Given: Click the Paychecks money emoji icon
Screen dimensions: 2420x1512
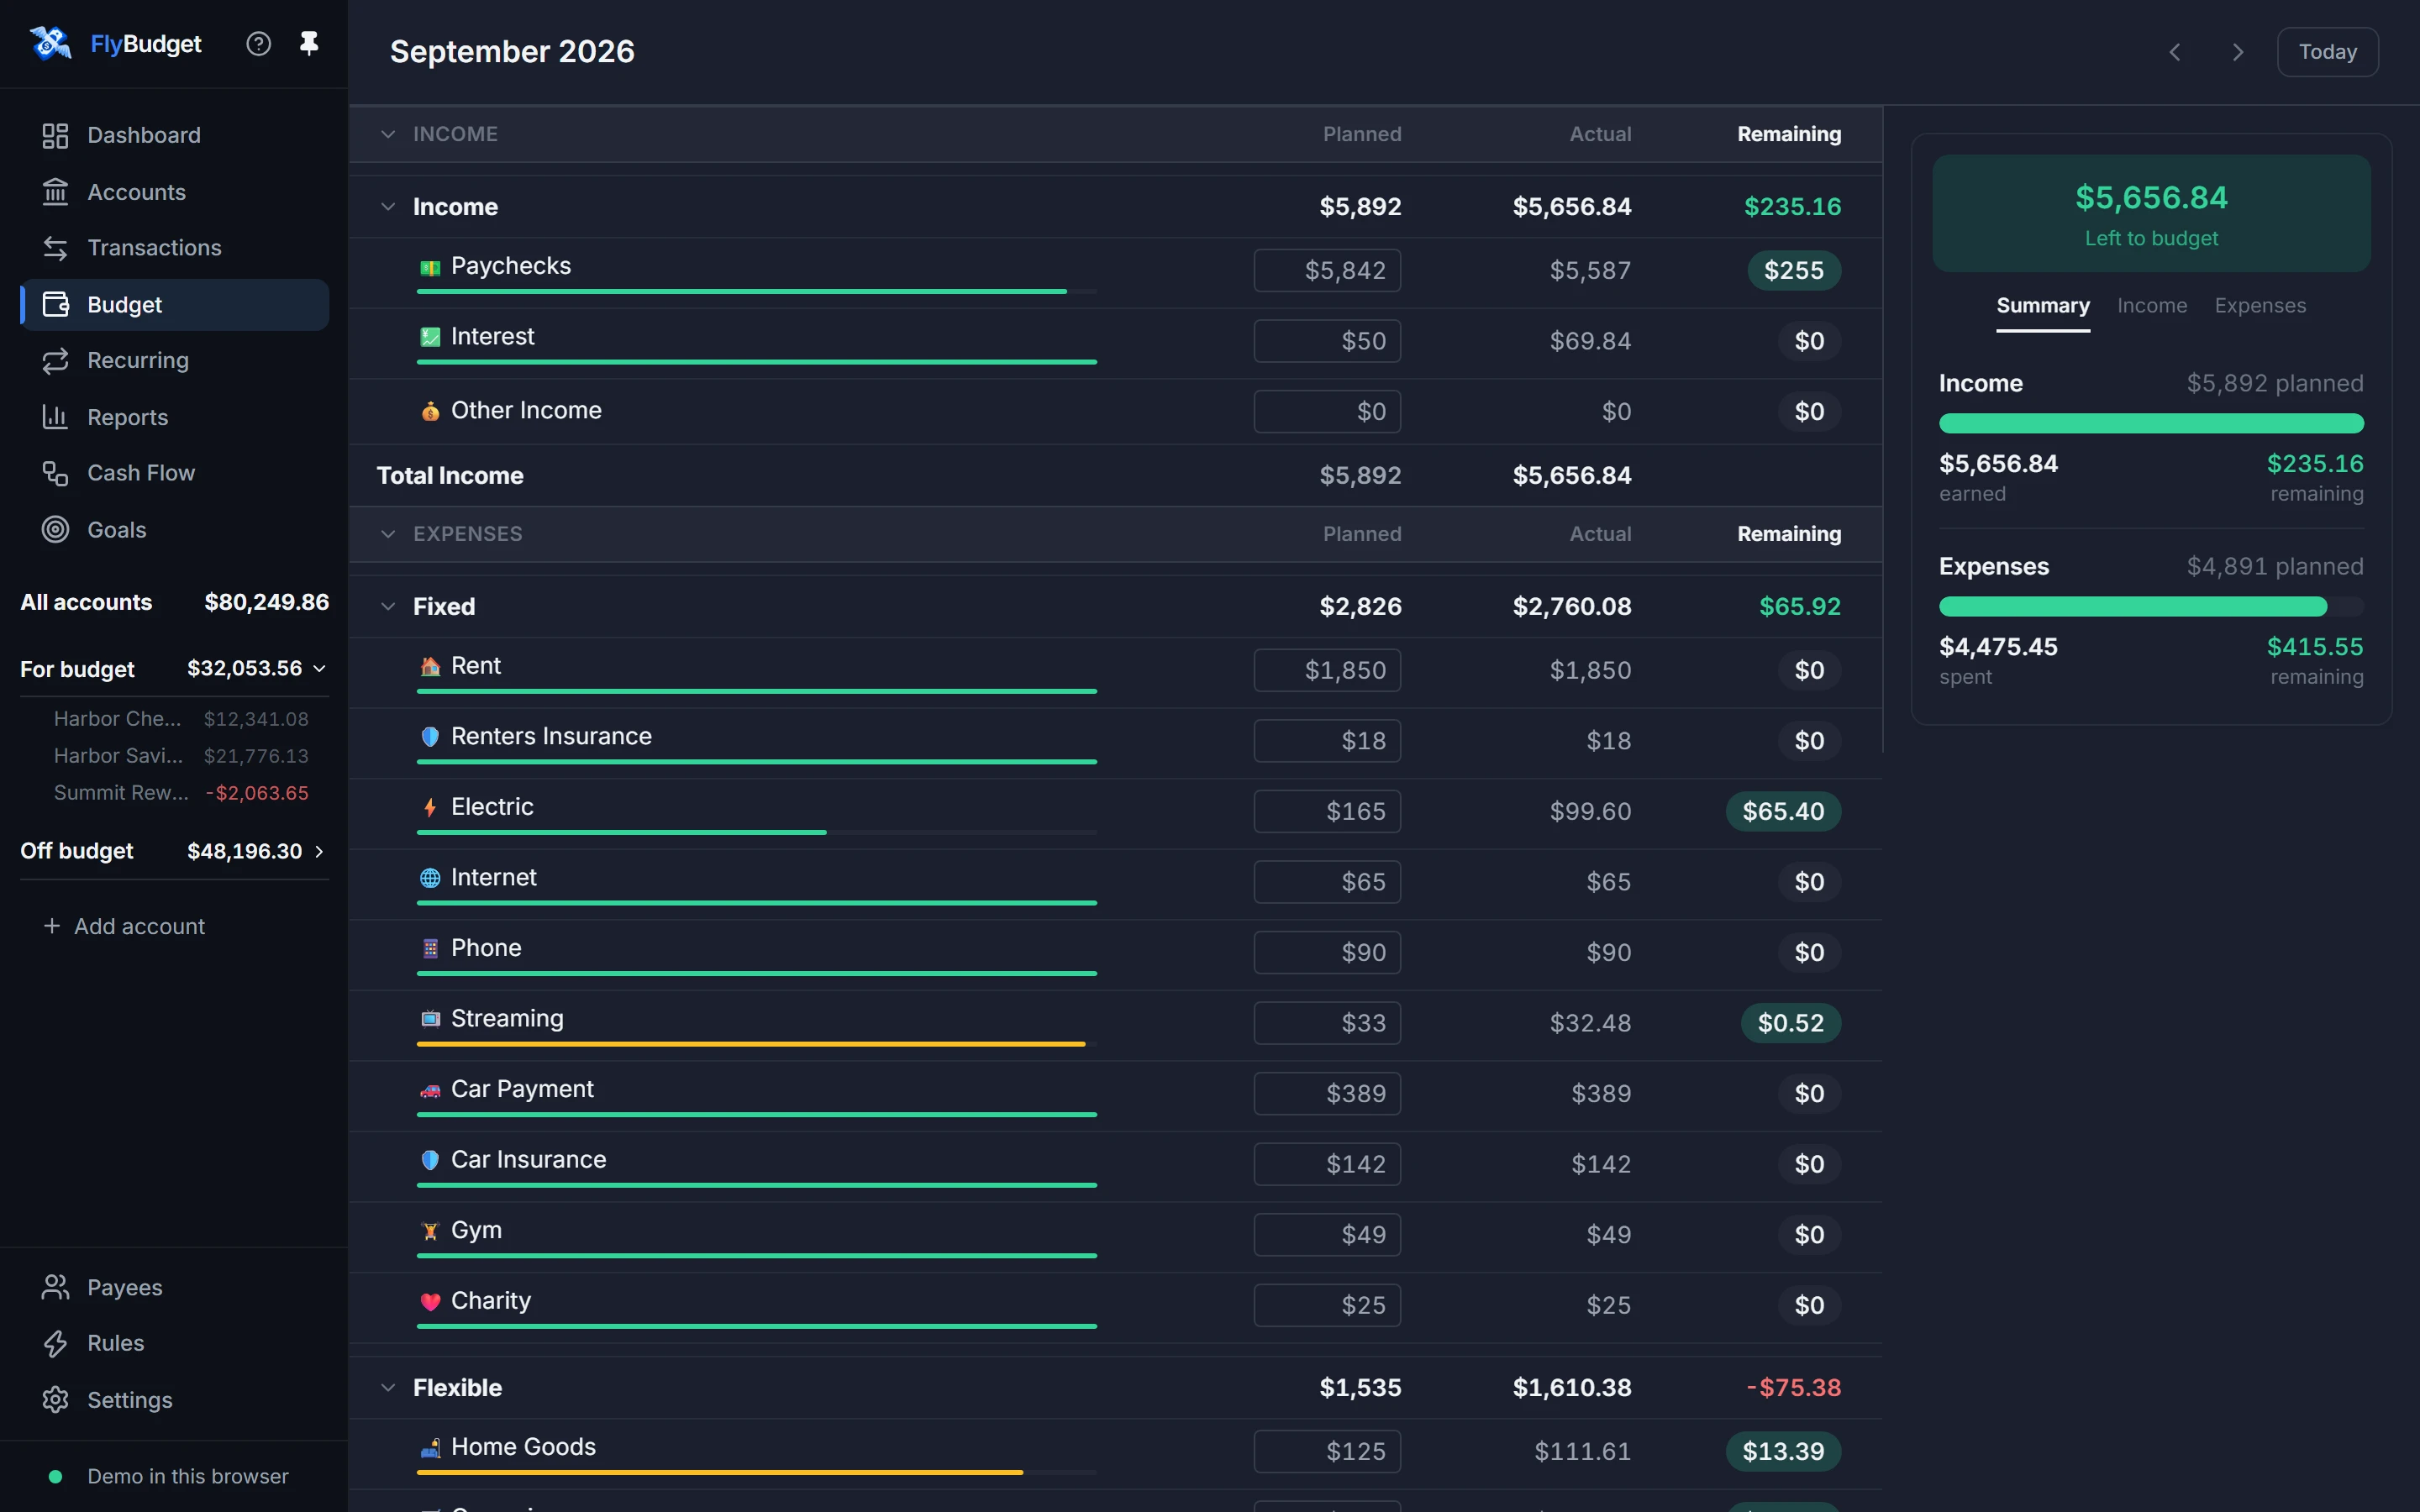Looking at the screenshot, I should (430, 267).
